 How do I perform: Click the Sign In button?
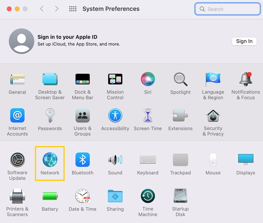pyautogui.click(x=244, y=41)
